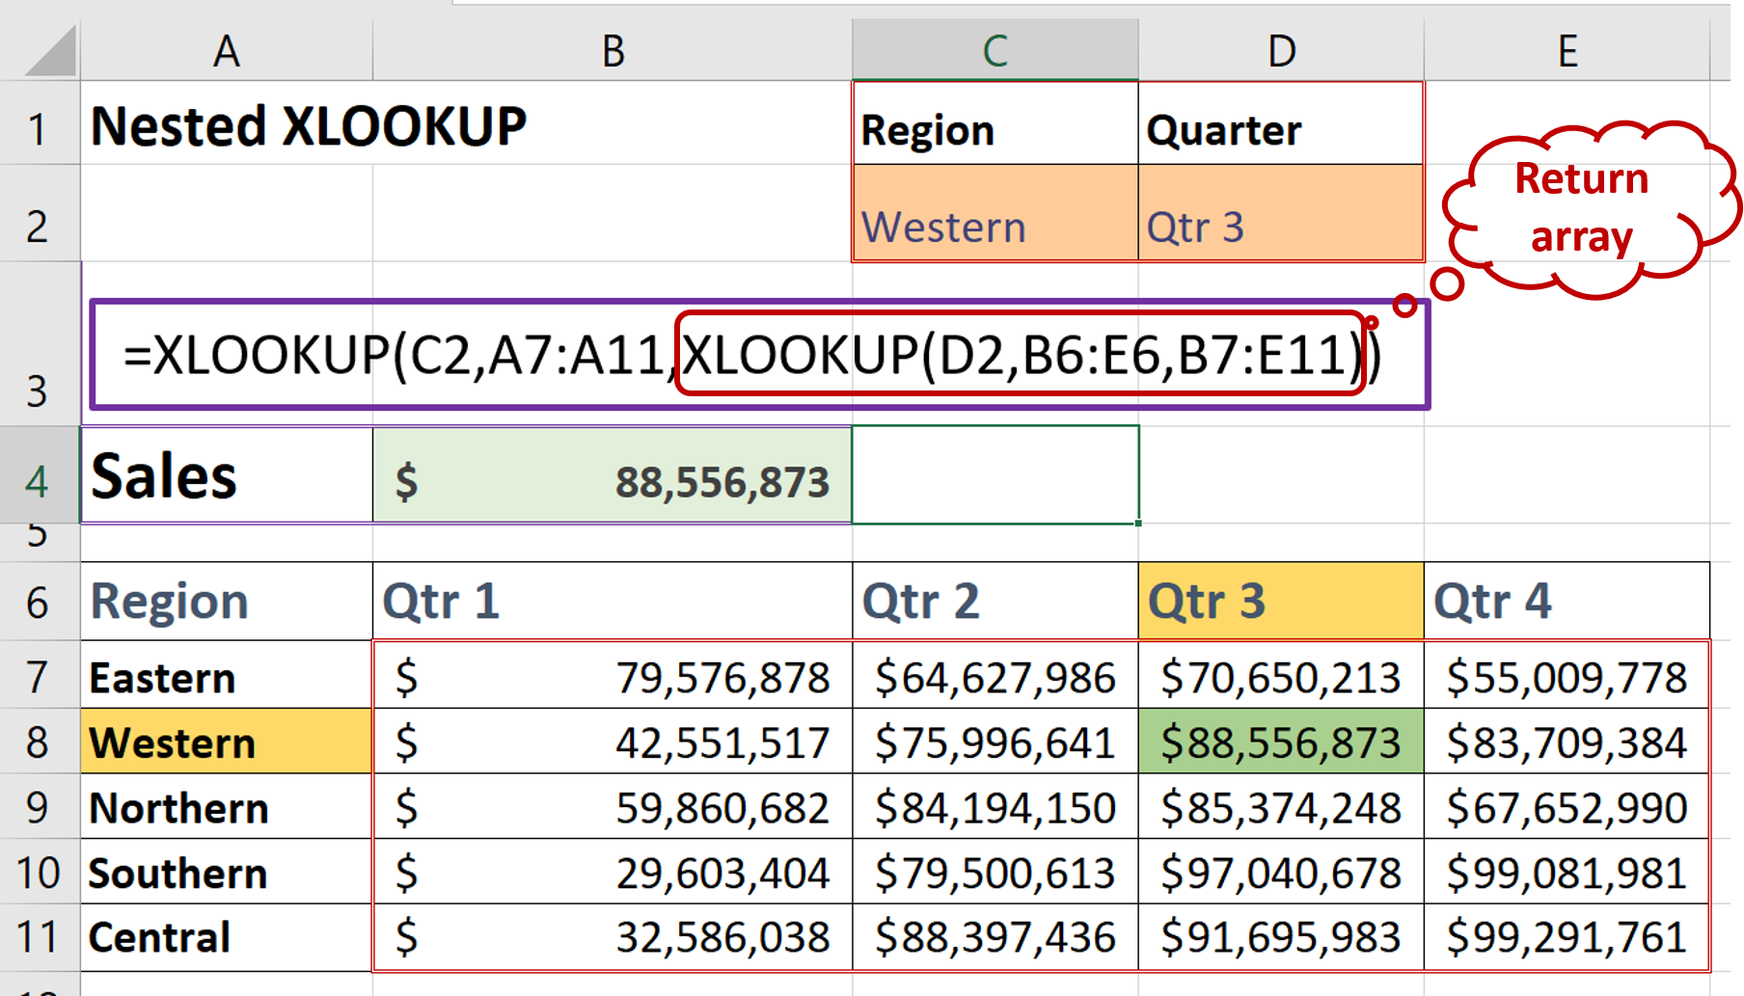Image resolution: width=1744 pixels, height=996 pixels.
Task: Click Western Qtr 4 value $83,709,384
Action: click(1567, 741)
